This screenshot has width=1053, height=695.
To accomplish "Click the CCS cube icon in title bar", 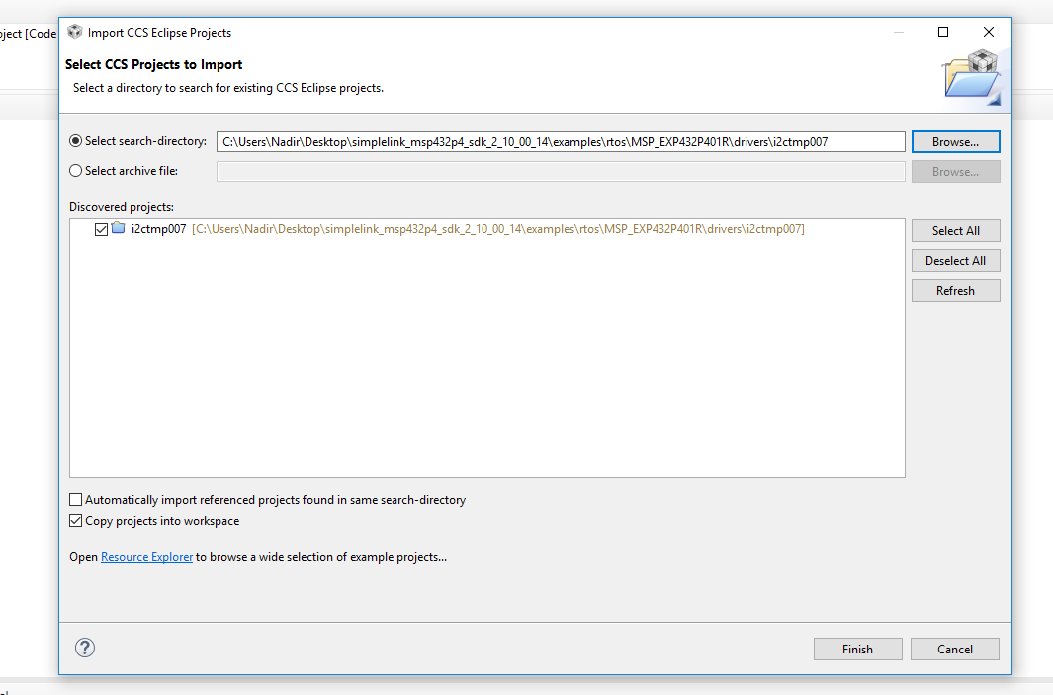I will pyautogui.click(x=75, y=32).
